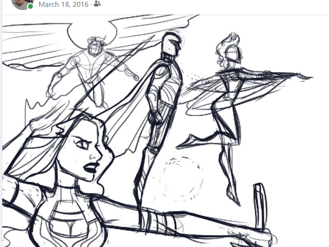Screen dimensions: 329x247
Task: Click the friends audience icon beside the date
Action: coord(97,4)
